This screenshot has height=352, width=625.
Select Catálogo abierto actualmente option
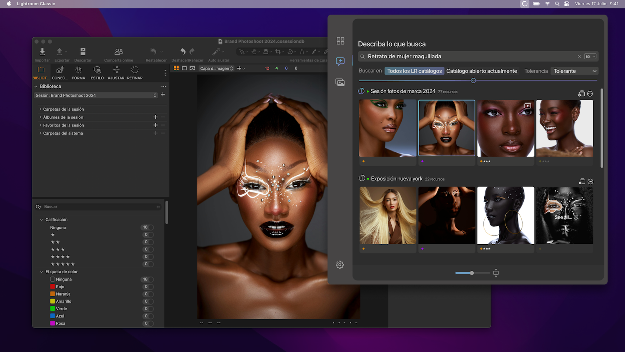tap(482, 71)
